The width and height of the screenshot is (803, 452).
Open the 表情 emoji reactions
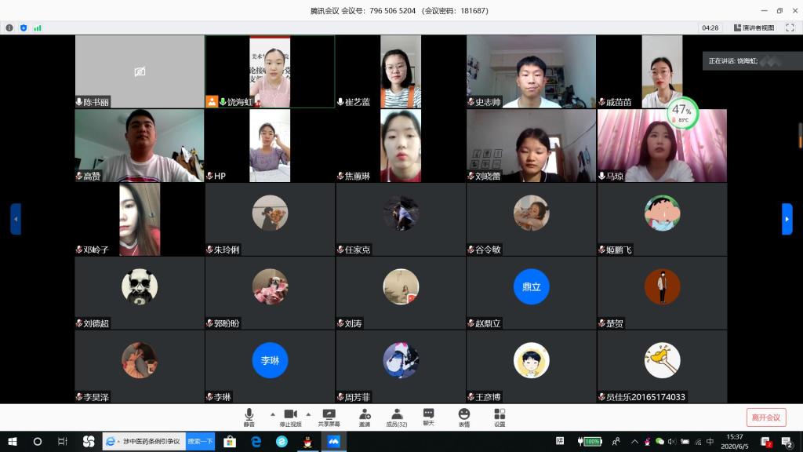[x=464, y=417]
